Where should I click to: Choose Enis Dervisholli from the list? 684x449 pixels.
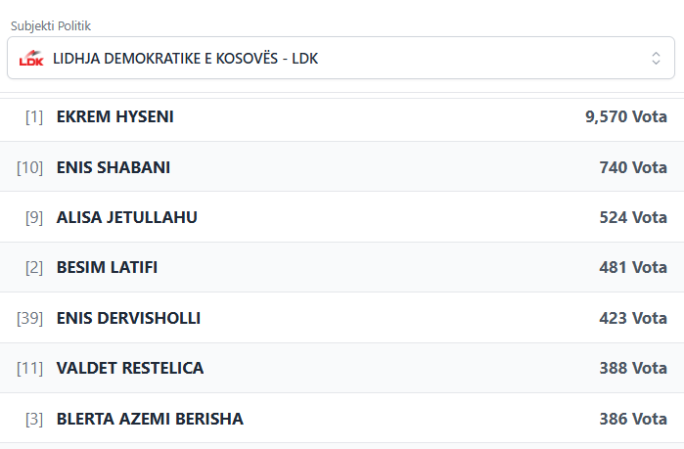click(x=128, y=318)
